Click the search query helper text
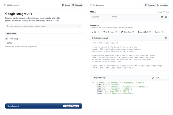The image size is (173, 115). pos(21,47)
